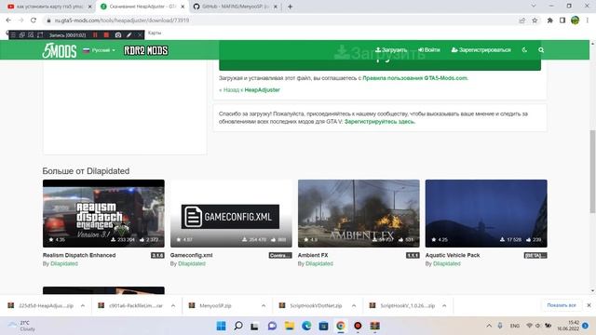The width and height of the screenshot is (596, 335).
Task: Open Microsoft Edge from taskbar
Action: point(306,326)
